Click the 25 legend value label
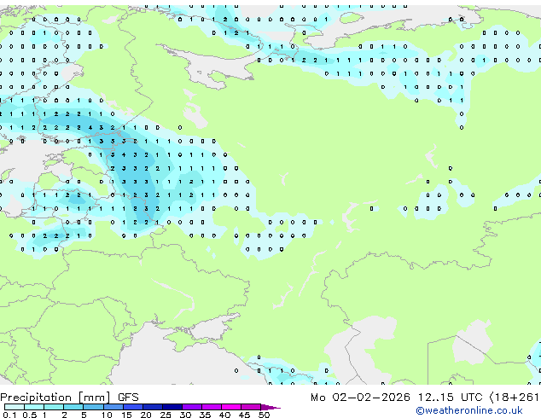This screenshot has width=541, height=418. [166, 415]
